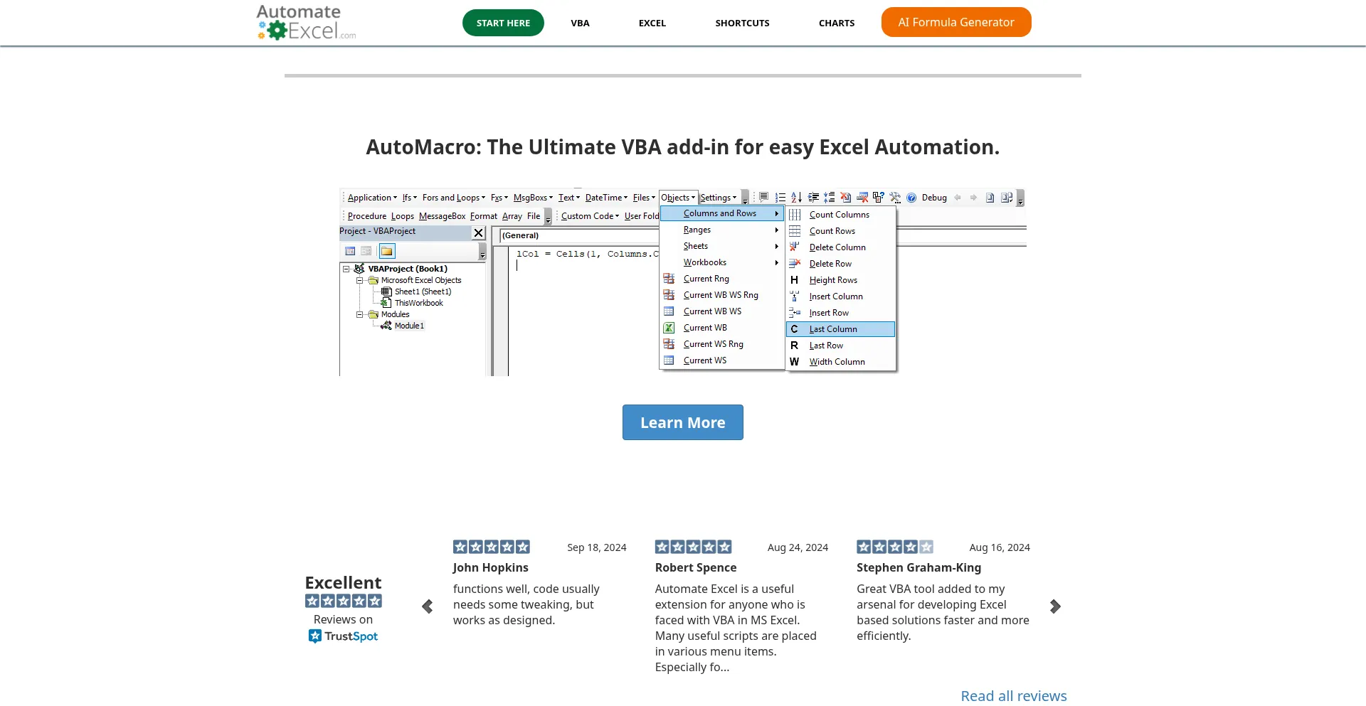Click the blue help question mark icon
Viewport: 1366px width, 706px height.
click(x=911, y=198)
